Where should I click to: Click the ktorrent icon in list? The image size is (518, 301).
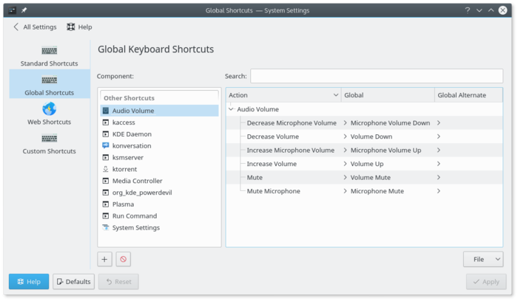pos(105,169)
